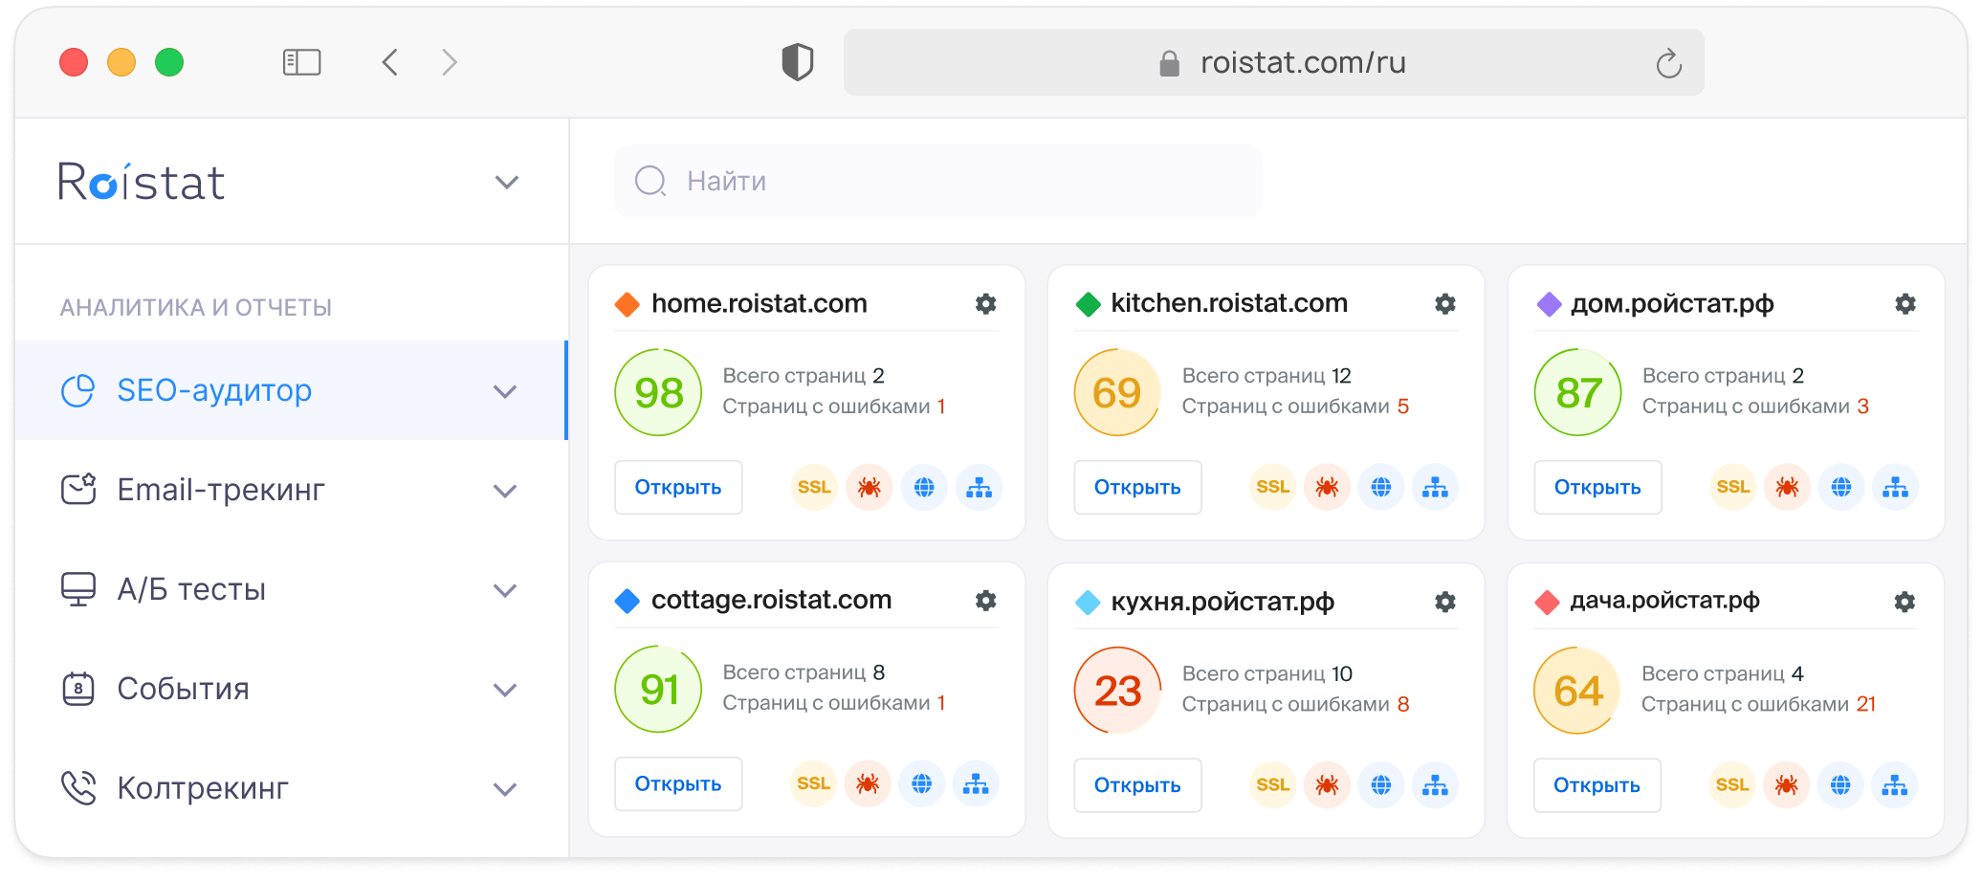Expand the События chevron
The width and height of the screenshot is (1982, 880).
tap(505, 690)
